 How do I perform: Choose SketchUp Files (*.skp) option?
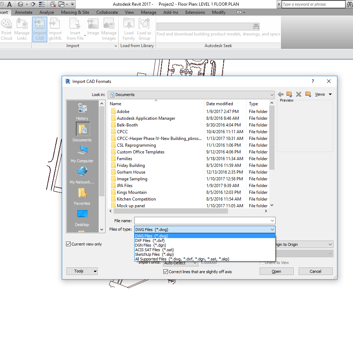(205, 254)
